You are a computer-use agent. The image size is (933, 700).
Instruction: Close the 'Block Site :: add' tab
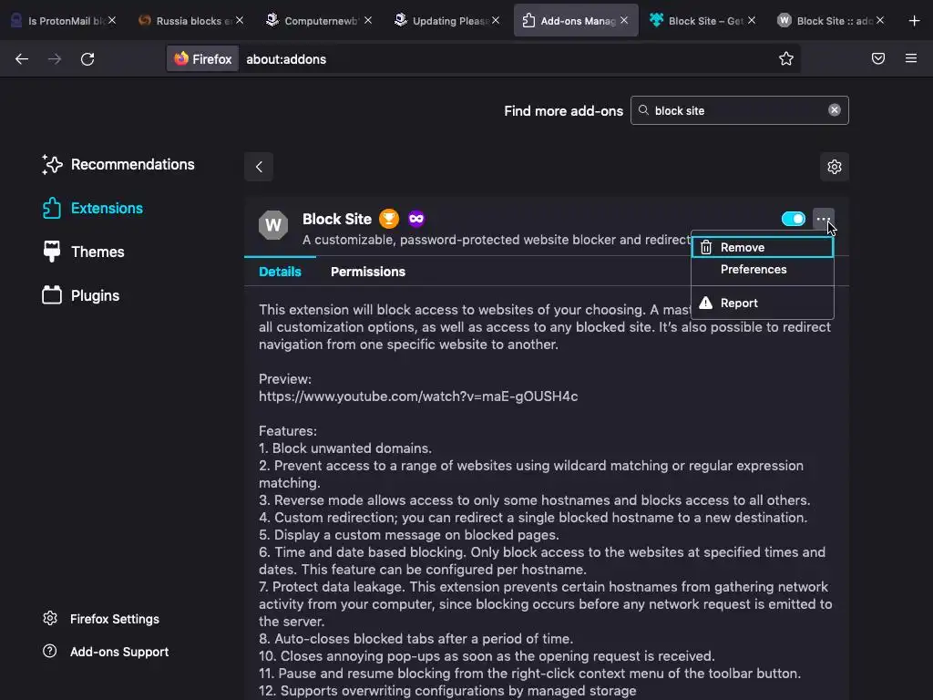click(879, 20)
